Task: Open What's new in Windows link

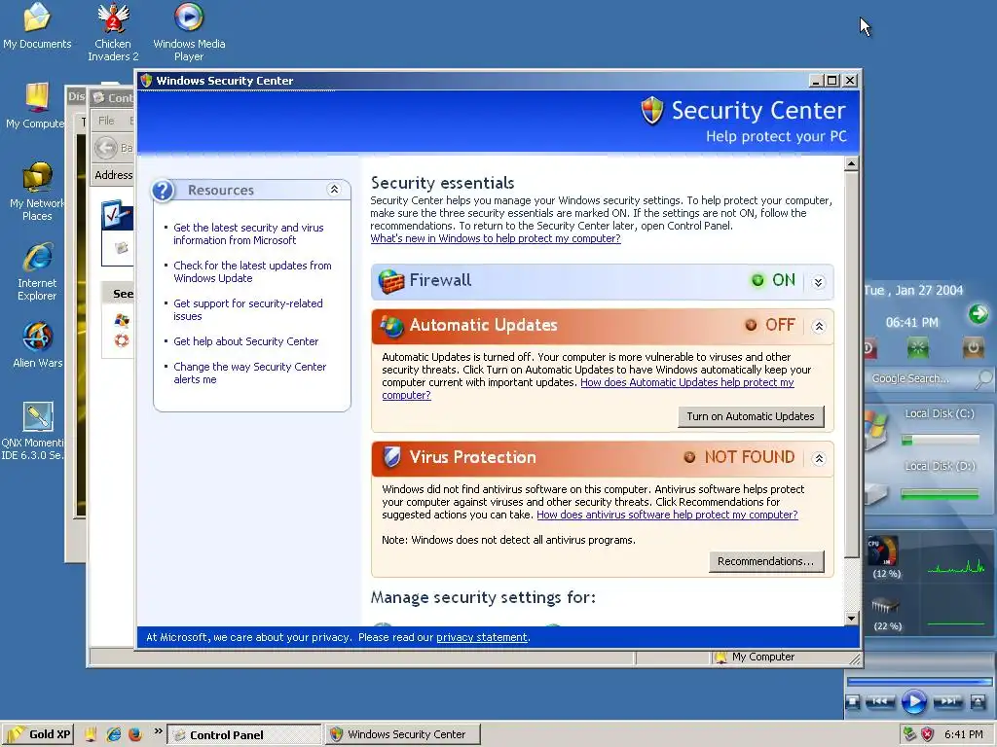Action: click(x=496, y=239)
